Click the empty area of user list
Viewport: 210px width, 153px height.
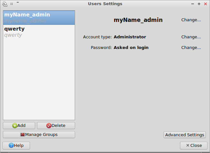[39, 79]
